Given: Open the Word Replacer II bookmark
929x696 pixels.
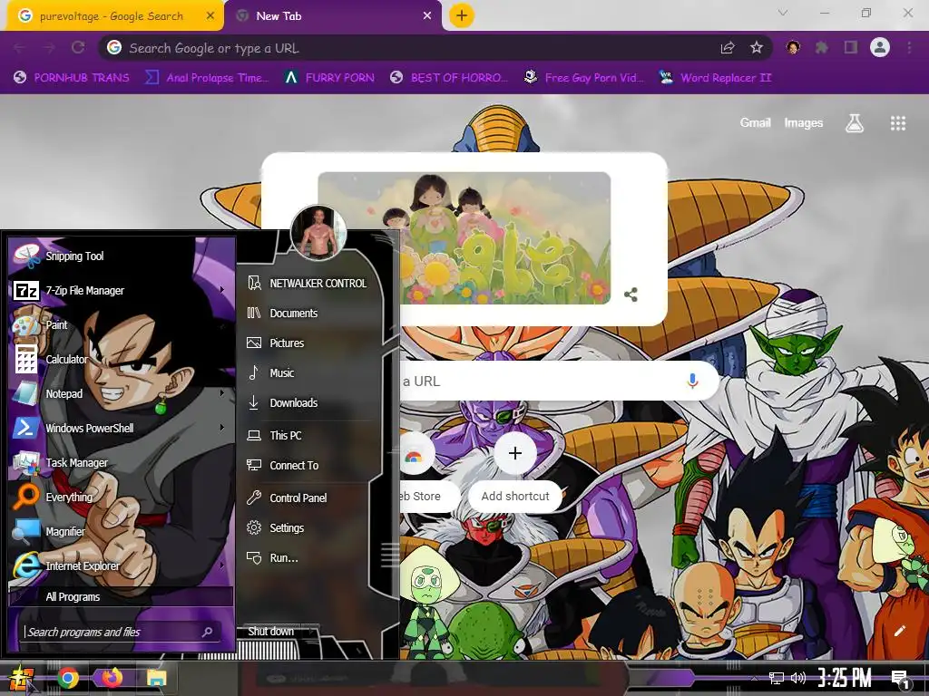Looking at the screenshot, I should (715, 78).
